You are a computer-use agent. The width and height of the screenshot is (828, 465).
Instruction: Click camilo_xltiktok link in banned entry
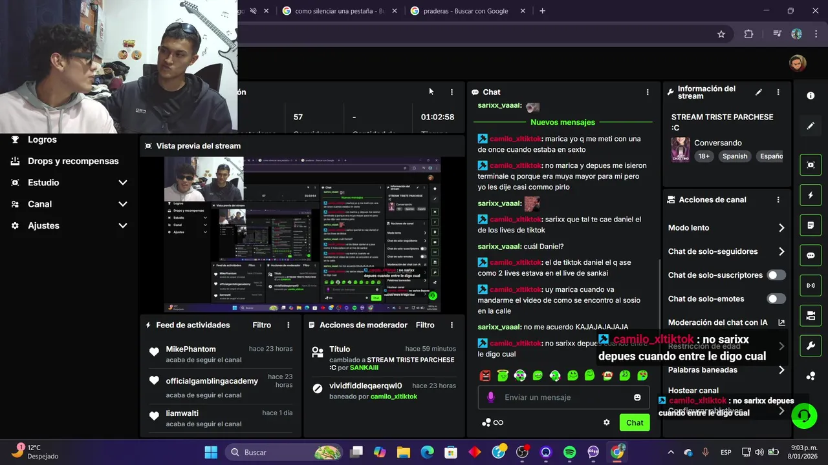394,397
